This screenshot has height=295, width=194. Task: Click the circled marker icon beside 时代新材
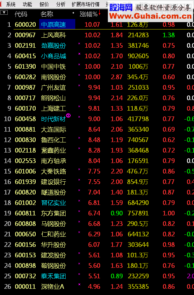pos(68,116)
